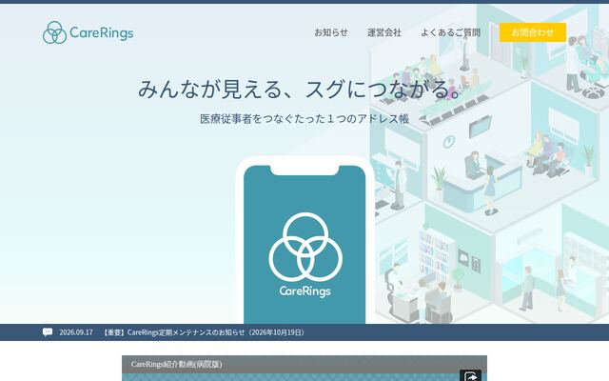The image size is (609, 381).
Task: Click the subtitle 医療従事者をつなぐたった１つのアドレス帳
Action: (x=304, y=119)
